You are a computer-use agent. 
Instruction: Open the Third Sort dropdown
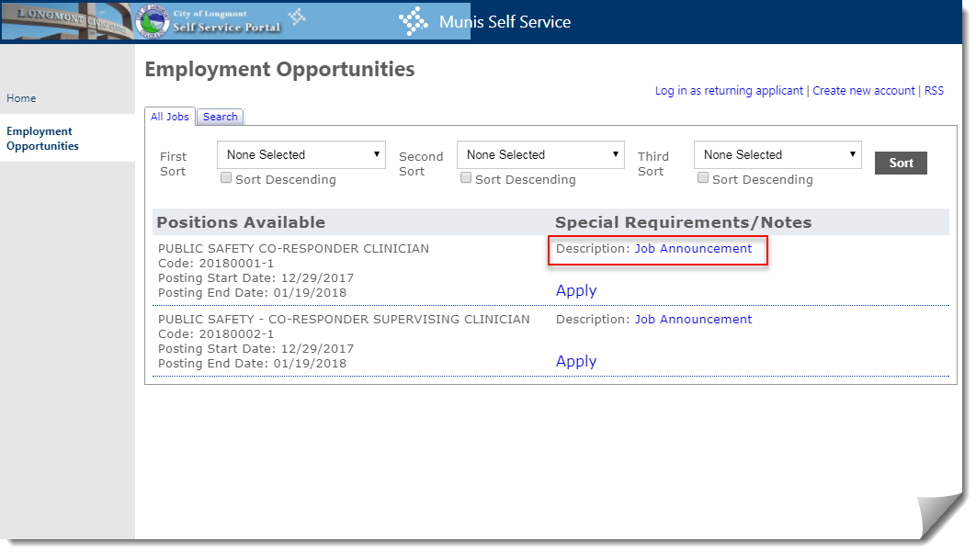click(777, 155)
